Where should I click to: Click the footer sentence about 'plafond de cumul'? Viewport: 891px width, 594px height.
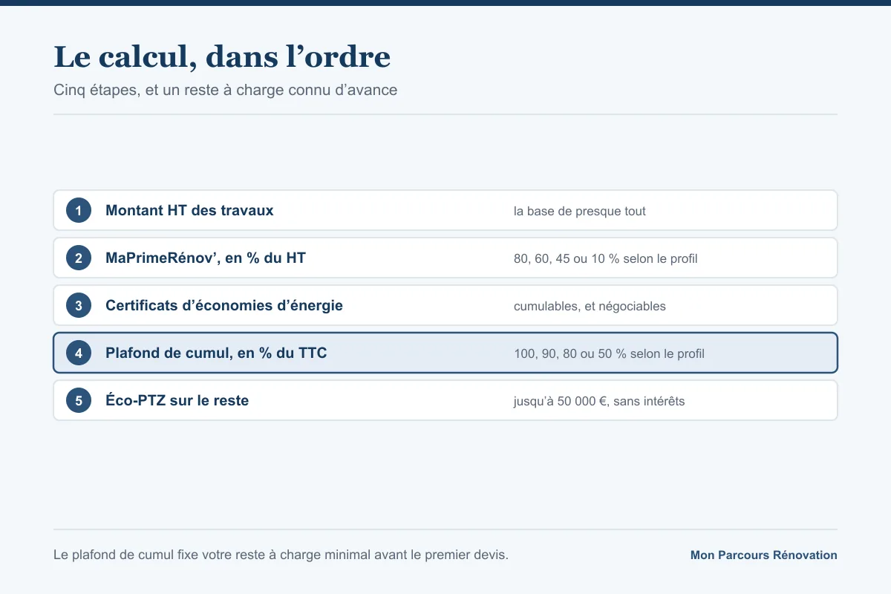click(281, 555)
